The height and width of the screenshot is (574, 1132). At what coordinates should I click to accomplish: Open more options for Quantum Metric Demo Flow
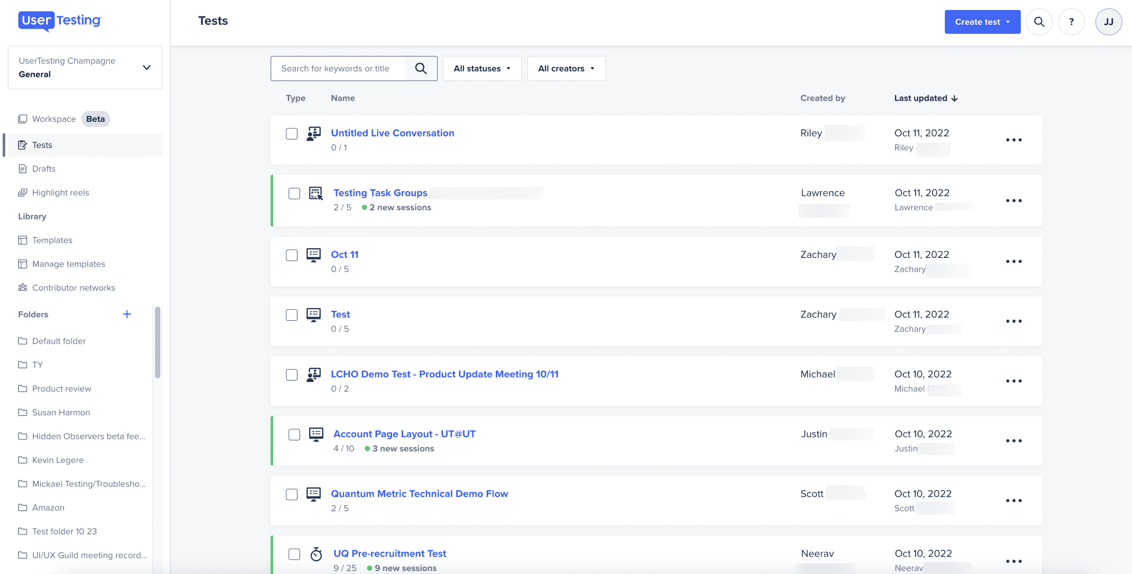1014,500
